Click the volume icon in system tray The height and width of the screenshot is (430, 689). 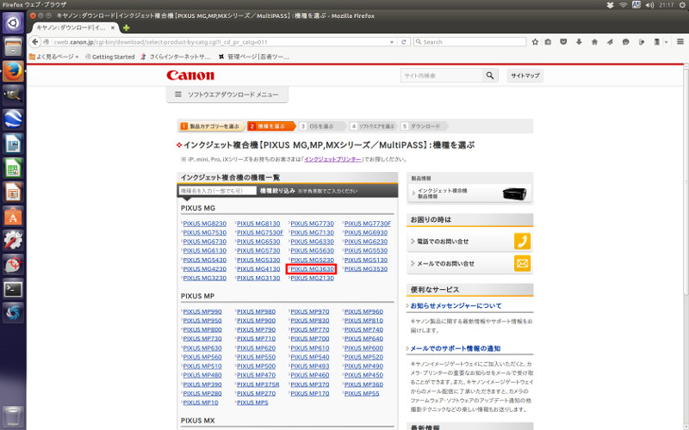pos(649,5)
